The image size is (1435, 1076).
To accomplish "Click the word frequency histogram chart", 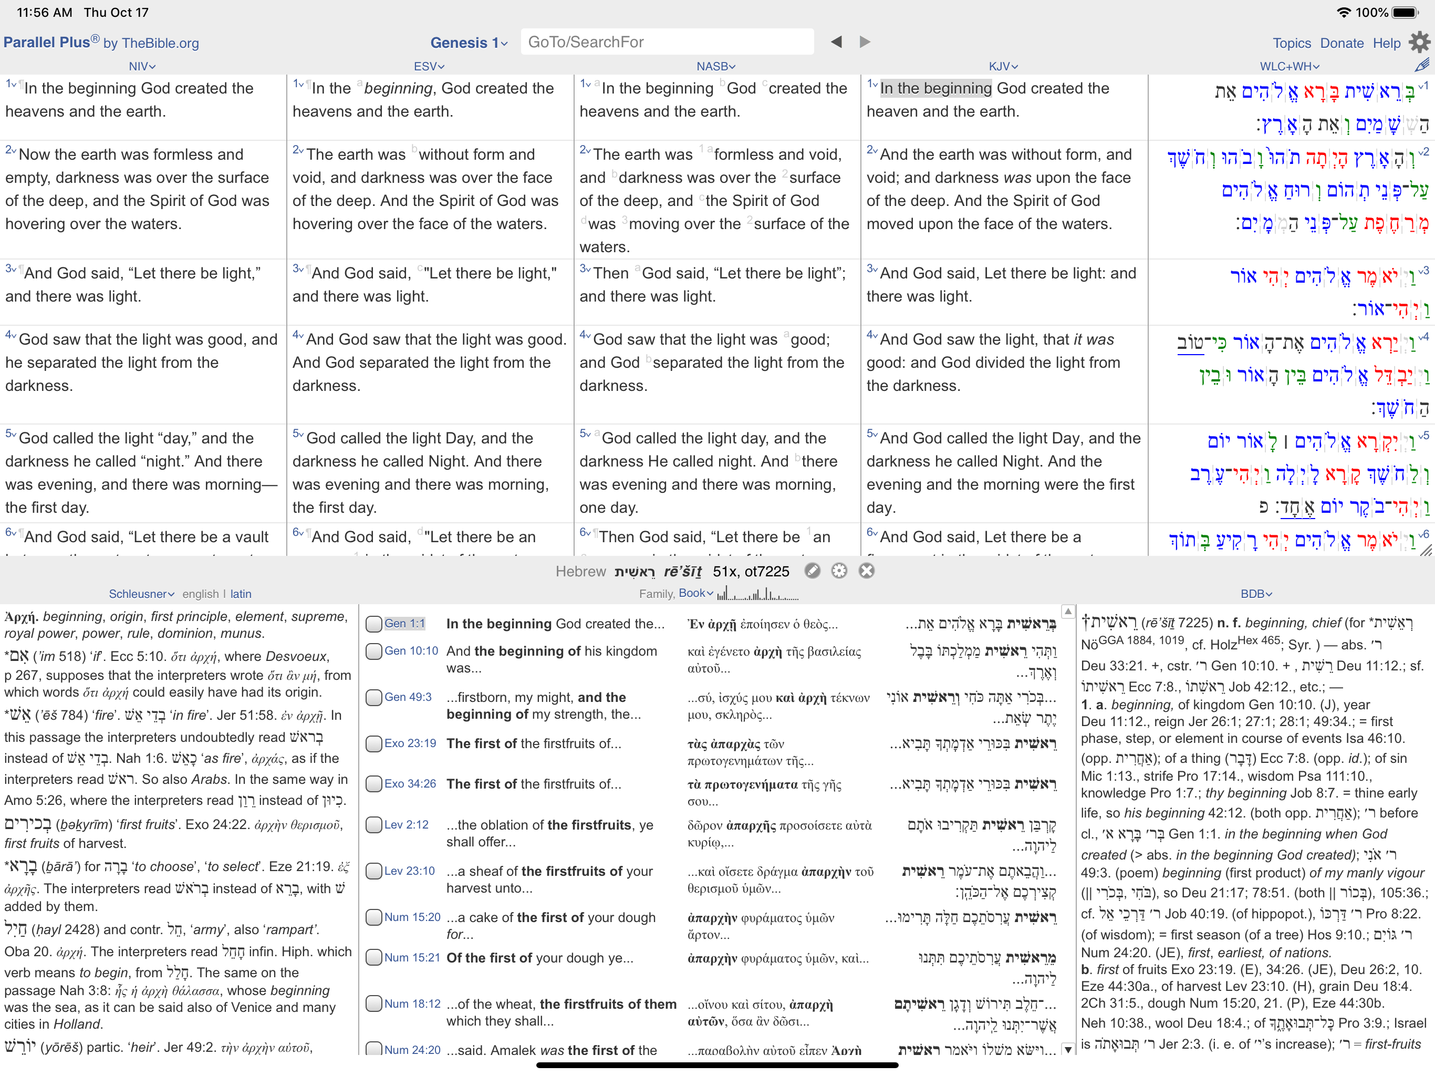I will 758,593.
